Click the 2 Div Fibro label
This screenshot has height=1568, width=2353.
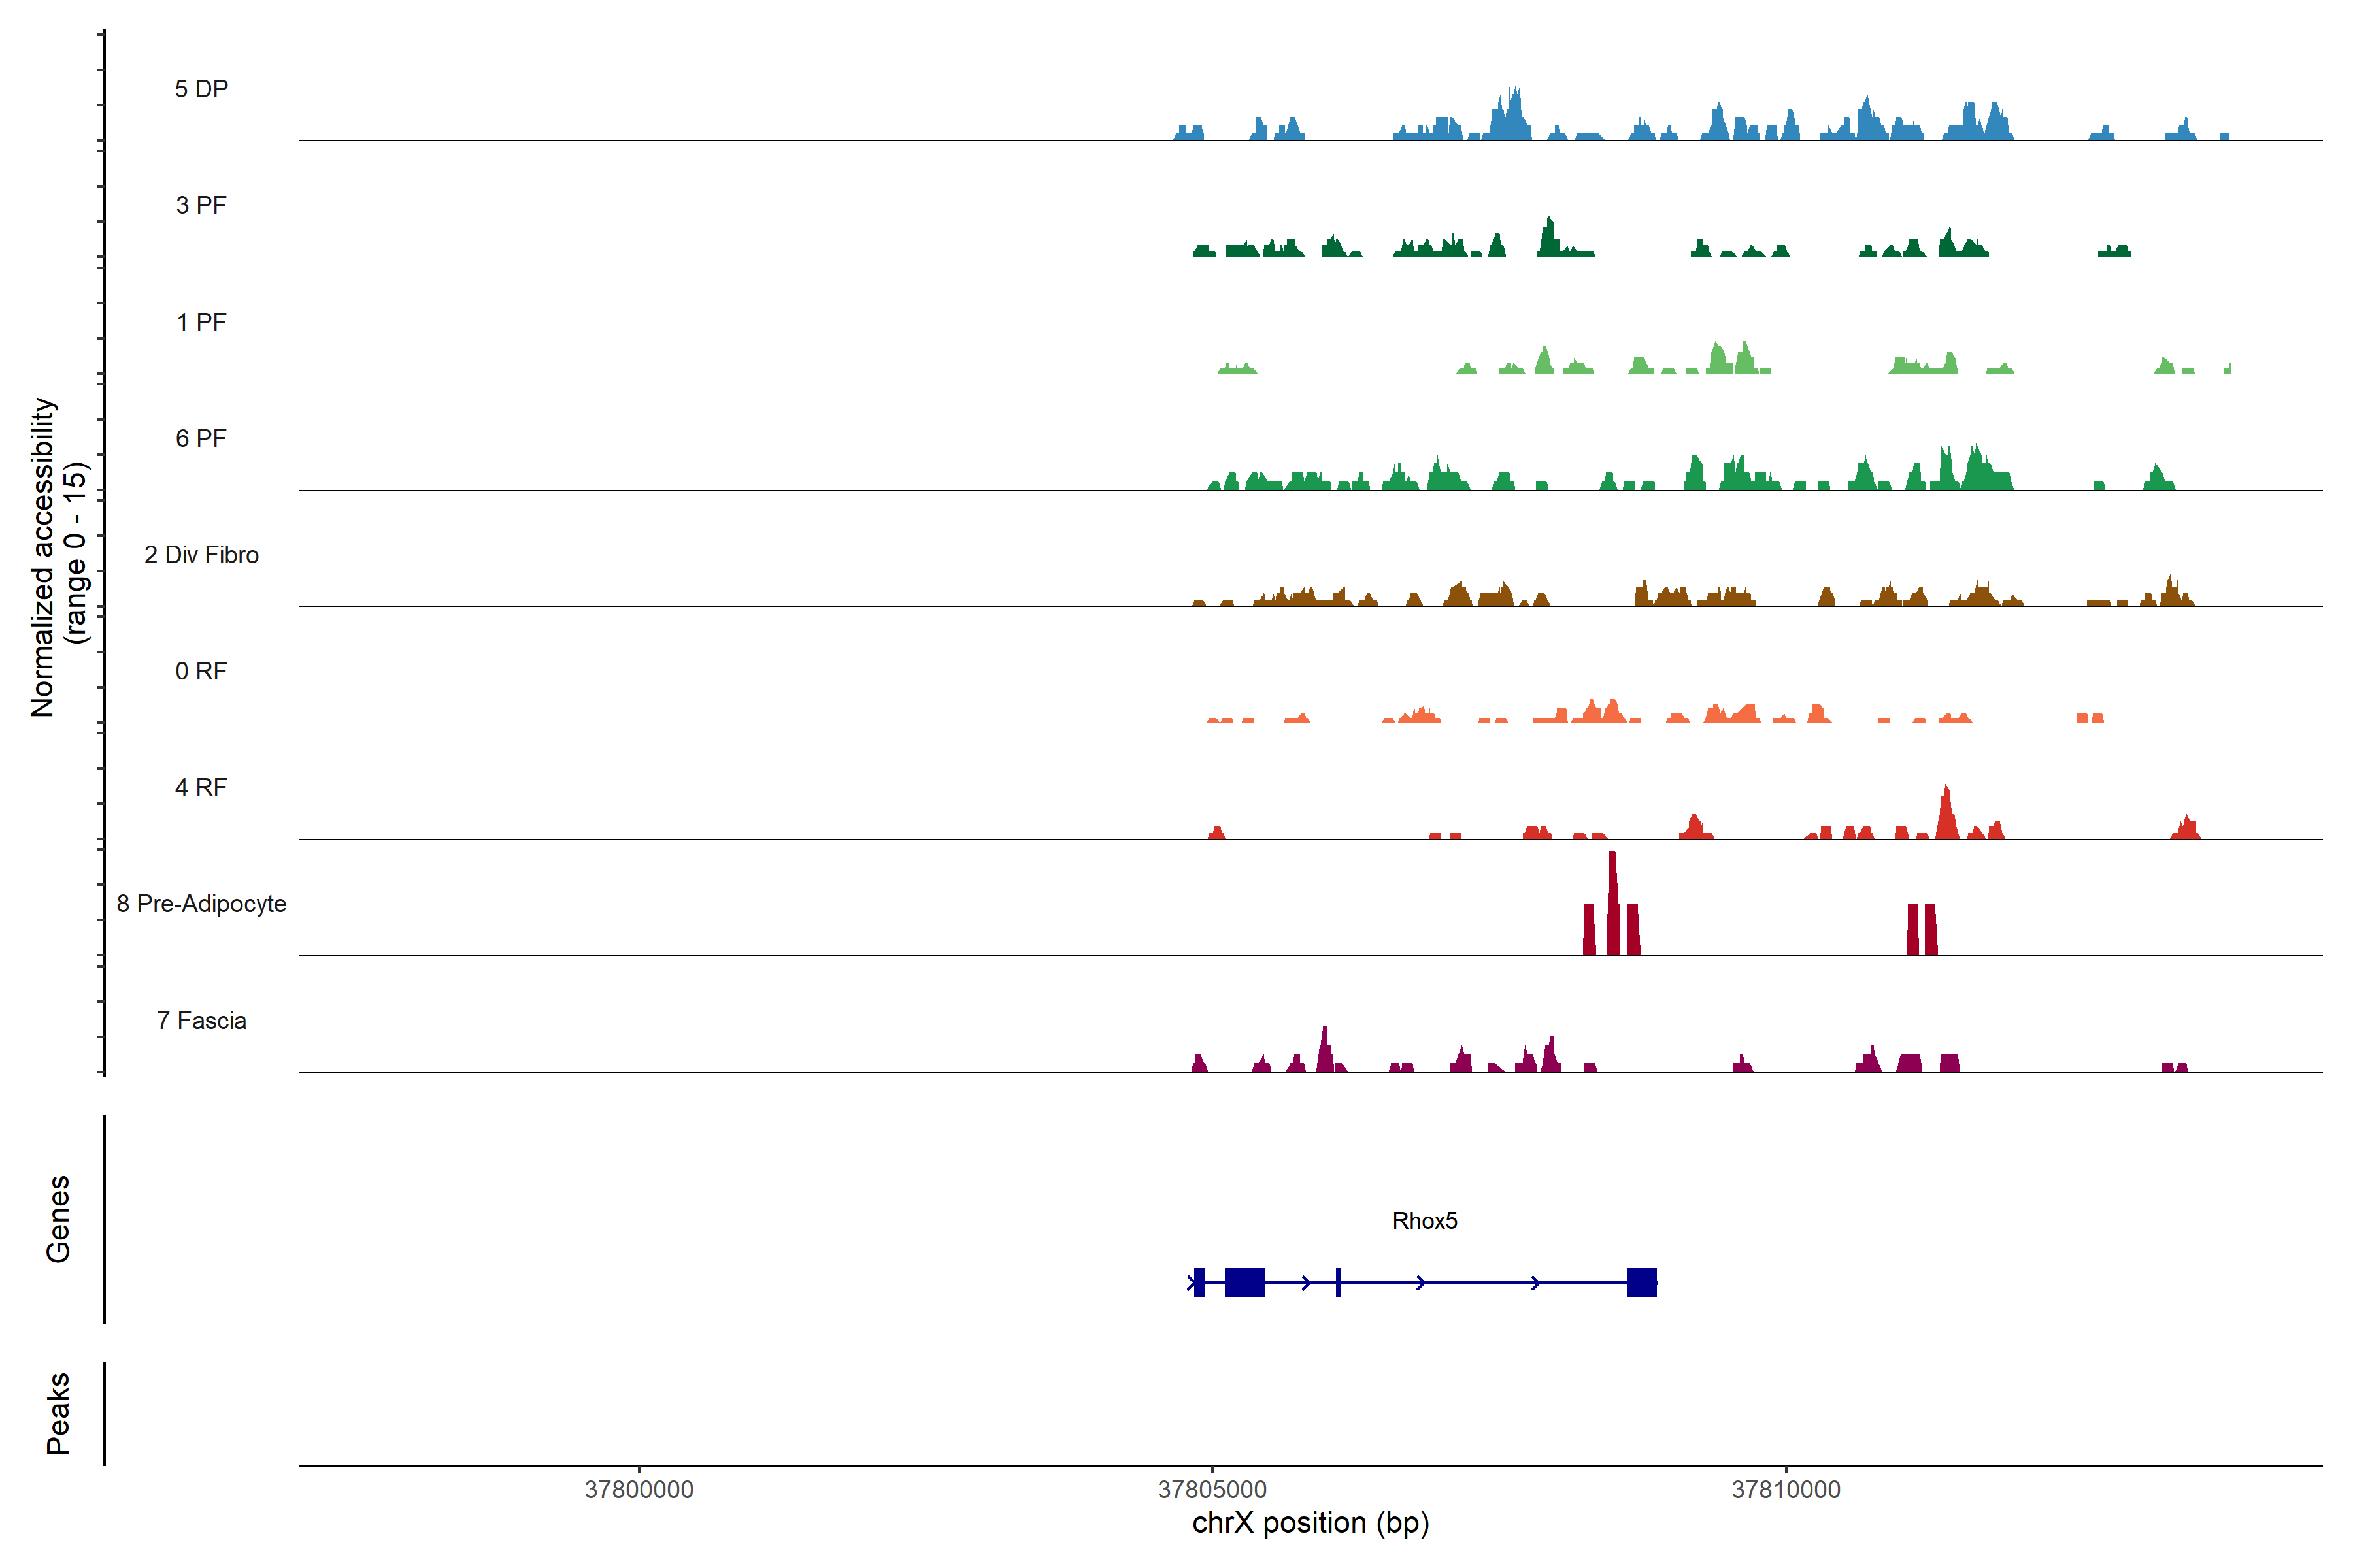click(x=201, y=555)
